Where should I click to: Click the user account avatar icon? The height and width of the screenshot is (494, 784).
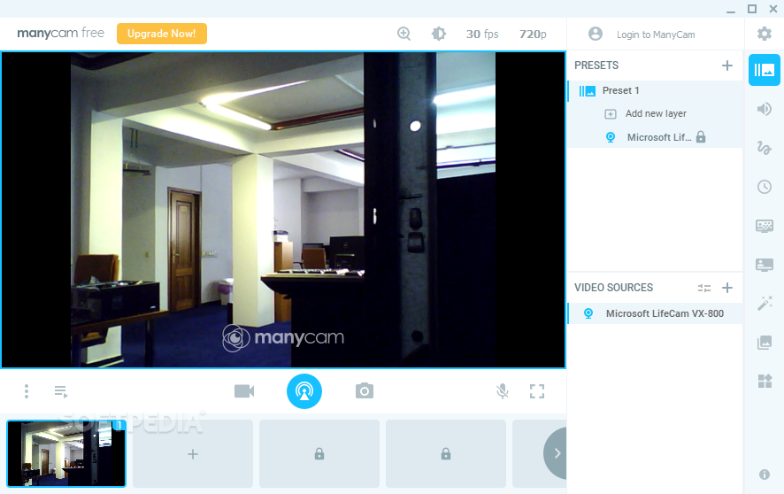pos(595,34)
